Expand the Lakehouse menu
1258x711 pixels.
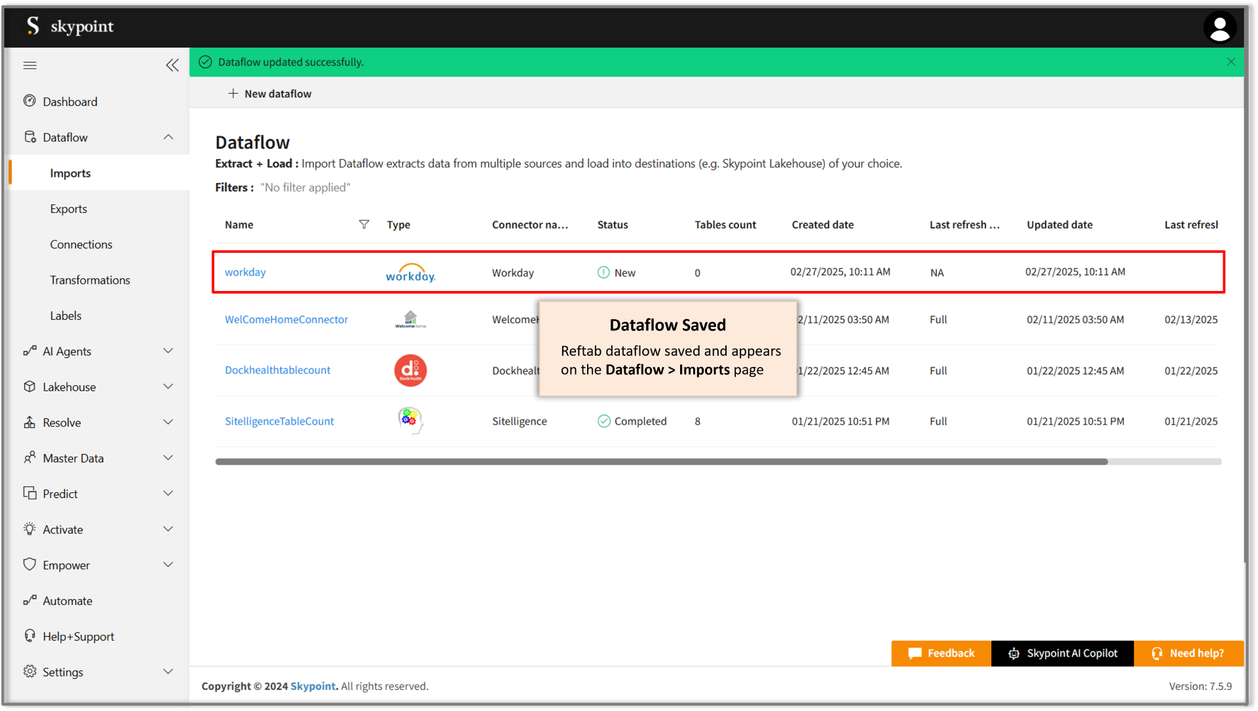click(168, 387)
